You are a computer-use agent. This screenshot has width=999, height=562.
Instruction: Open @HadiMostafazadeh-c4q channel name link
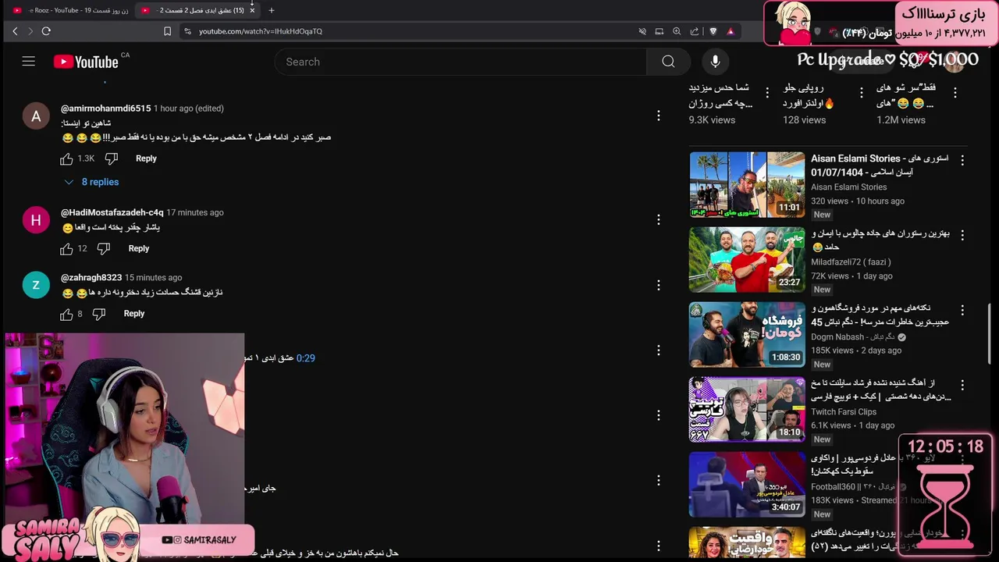pyautogui.click(x=112, y=212)
